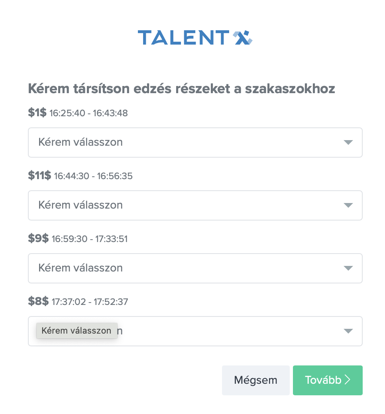This screenshot has width=385, height=414.
Task: Click the 'Kérem válasszon' tooltip popup
Action: pos(77,331)
